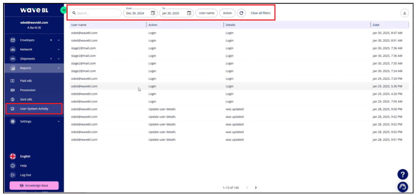
Task: Change language from English
Action: coord(25,156)
